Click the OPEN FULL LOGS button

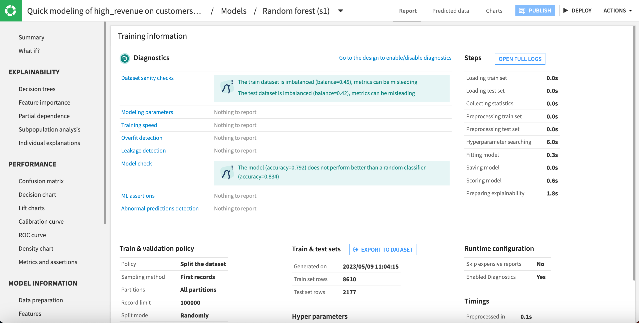pyautogui.click(x=520, y=58)
